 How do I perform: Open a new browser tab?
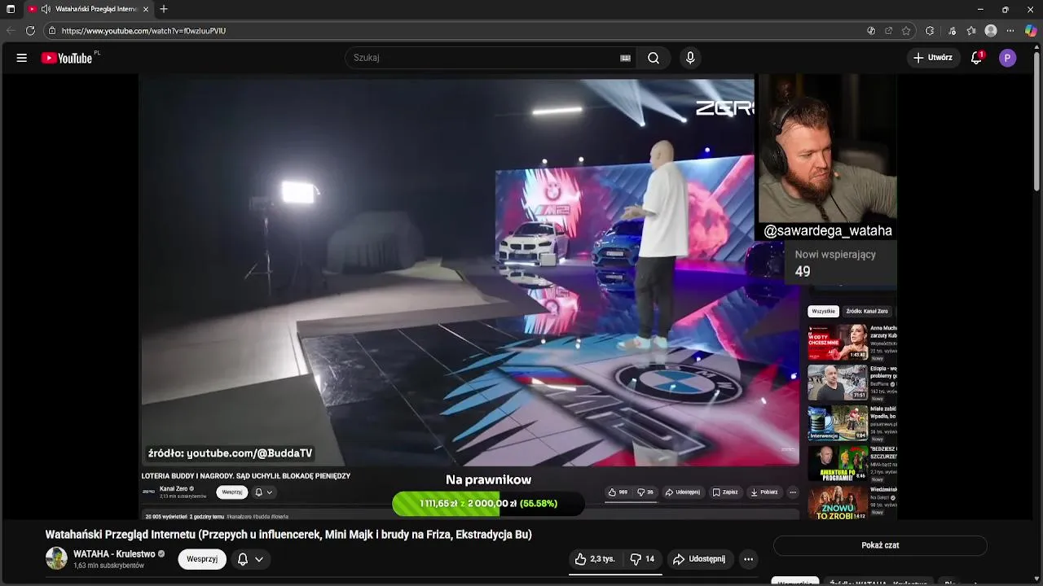point(164,9)
